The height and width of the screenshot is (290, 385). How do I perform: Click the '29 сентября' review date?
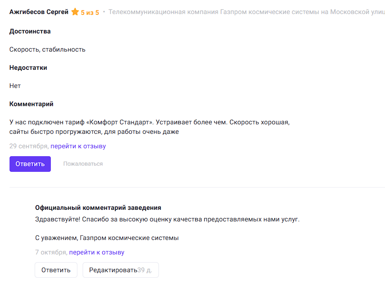coord(29,146)
